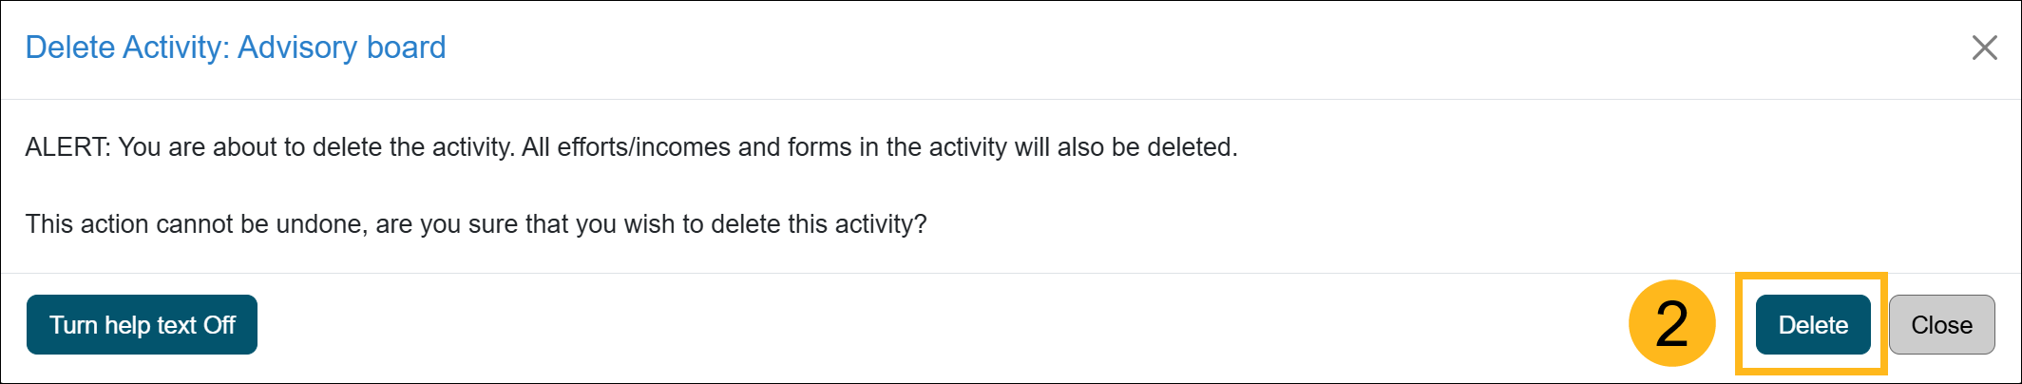
Task: Click "delete this activity?" at the question end
Action: [x=818, y=224]
